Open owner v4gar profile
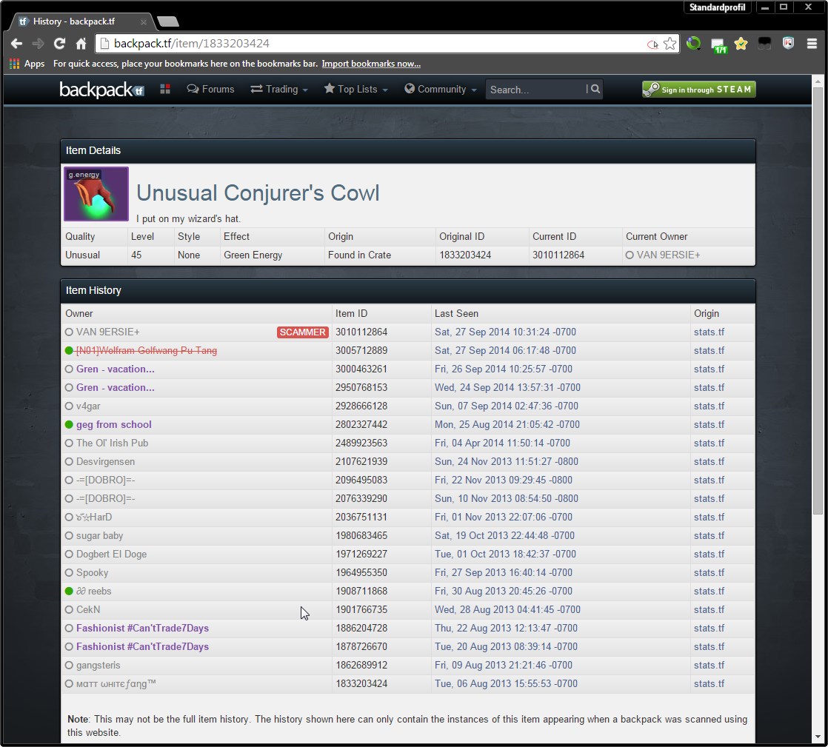828x747 pixels. [88, 406]
